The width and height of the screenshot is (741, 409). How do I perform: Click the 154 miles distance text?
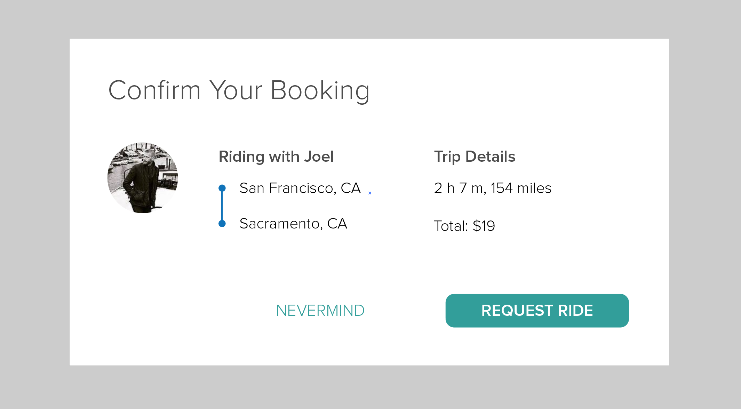[521, 188]
